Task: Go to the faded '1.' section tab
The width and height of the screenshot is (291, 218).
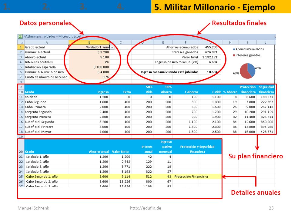Action: click(7, 7)
